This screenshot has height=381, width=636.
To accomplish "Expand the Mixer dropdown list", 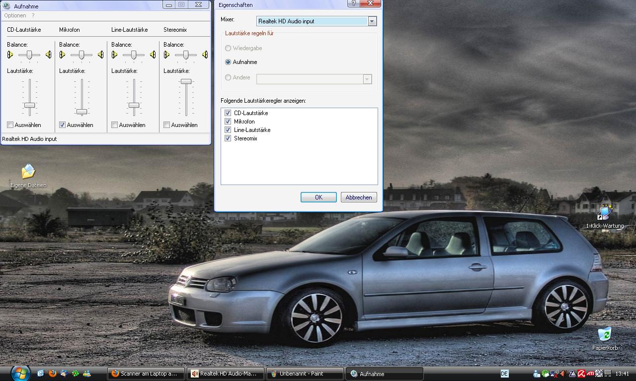I will tap(372, 21).
